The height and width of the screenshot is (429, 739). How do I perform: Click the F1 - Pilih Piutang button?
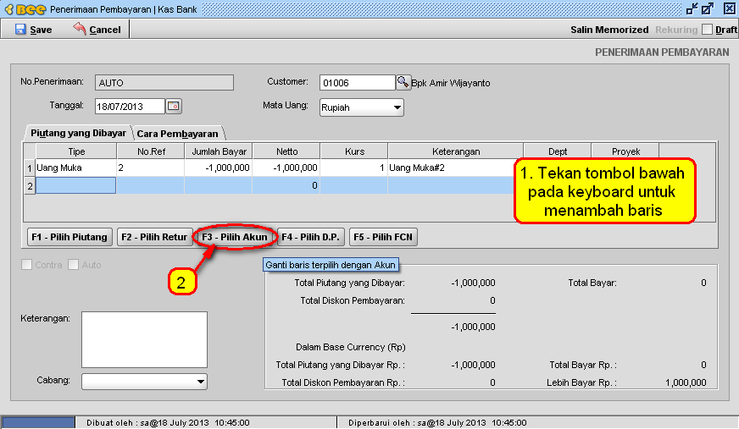(69, 237)
